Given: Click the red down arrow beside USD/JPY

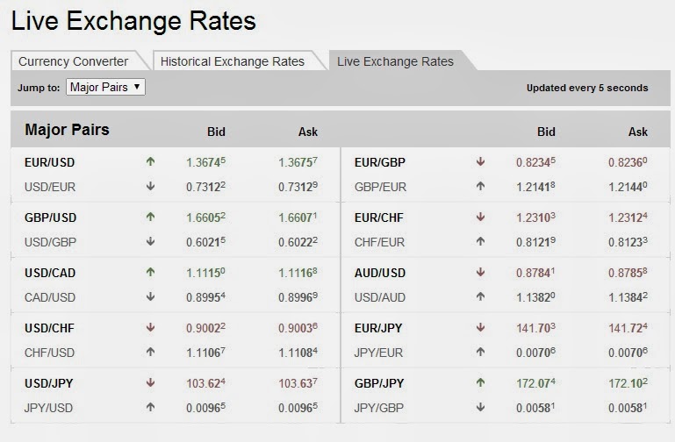Looking at the screenshot, I should click(150, 382).
